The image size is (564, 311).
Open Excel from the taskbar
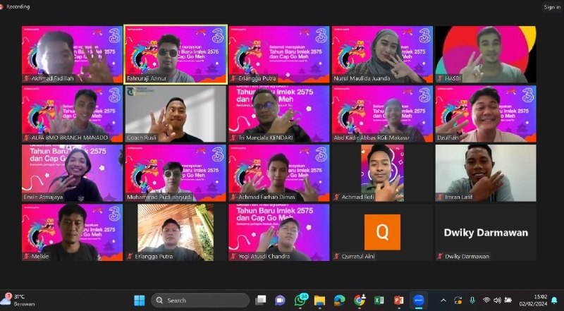379,300
